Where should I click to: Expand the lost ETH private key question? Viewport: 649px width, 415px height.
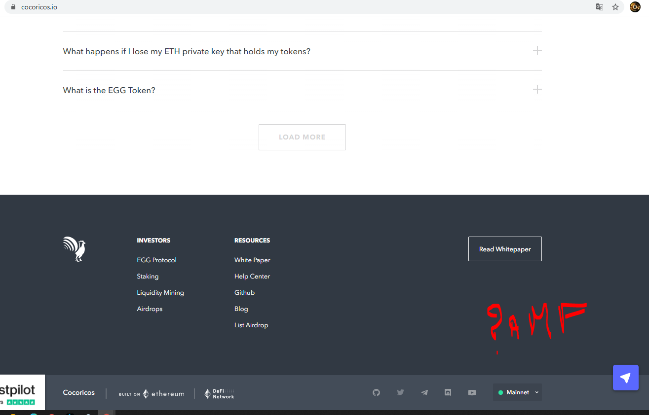tap(302, 51)
